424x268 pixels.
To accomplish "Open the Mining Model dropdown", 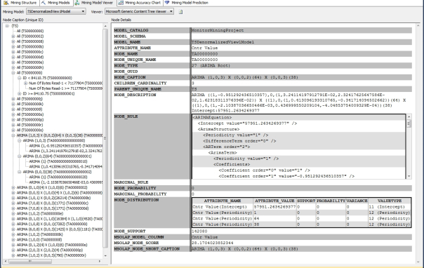I will pyautogui.click(x=56, y=11).
